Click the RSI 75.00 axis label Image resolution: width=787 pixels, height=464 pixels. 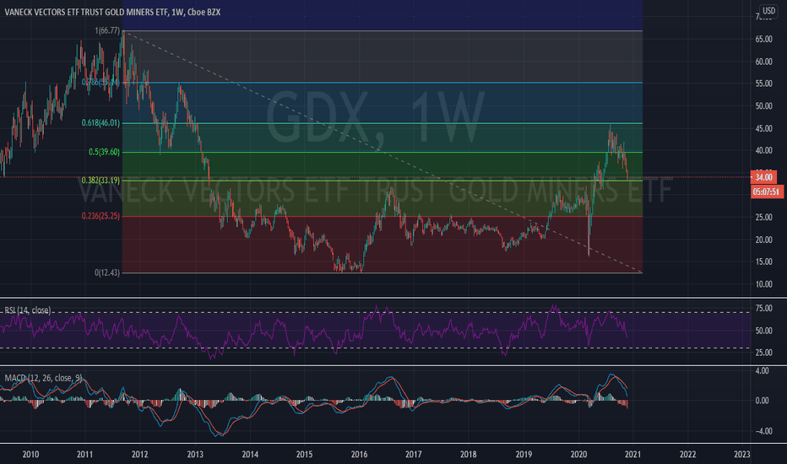[764, 309]
